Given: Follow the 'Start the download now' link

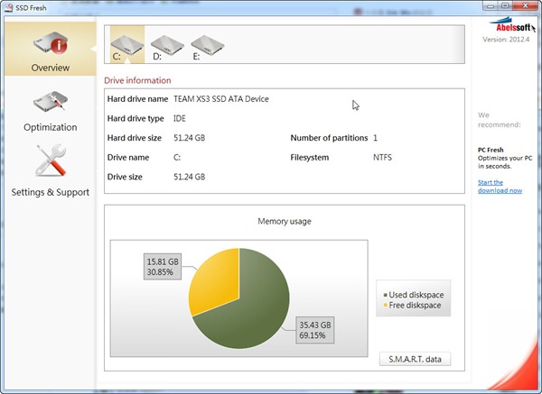Looking at the screenshot, I should [500, 186].
